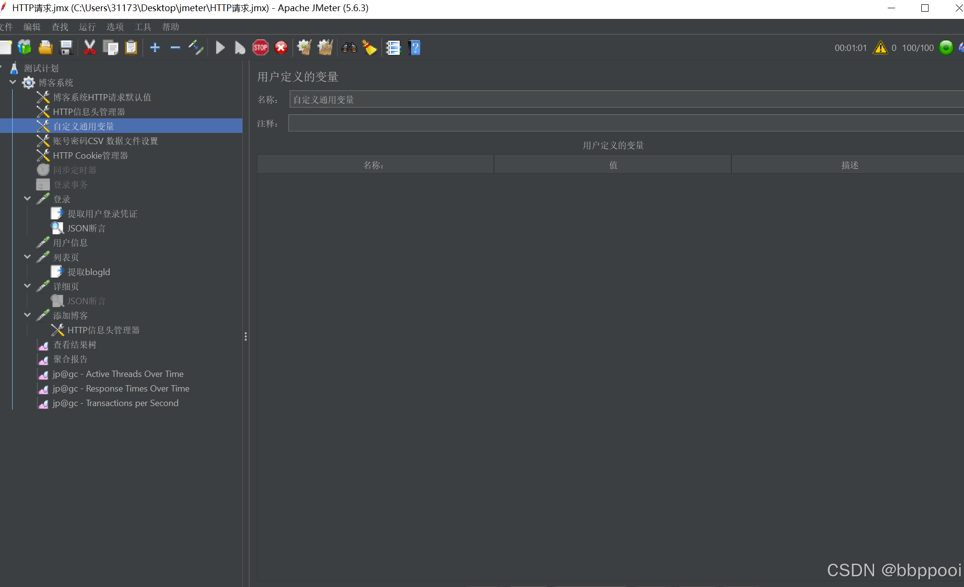Click the green Start run icon

coord(220,48)
